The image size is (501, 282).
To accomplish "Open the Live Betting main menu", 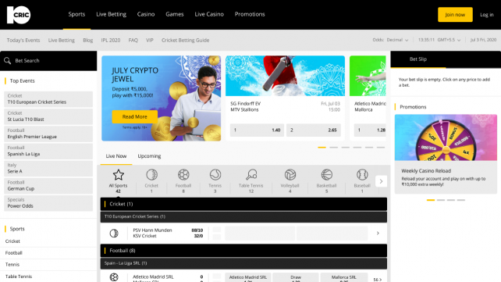I will coord(111,14).
